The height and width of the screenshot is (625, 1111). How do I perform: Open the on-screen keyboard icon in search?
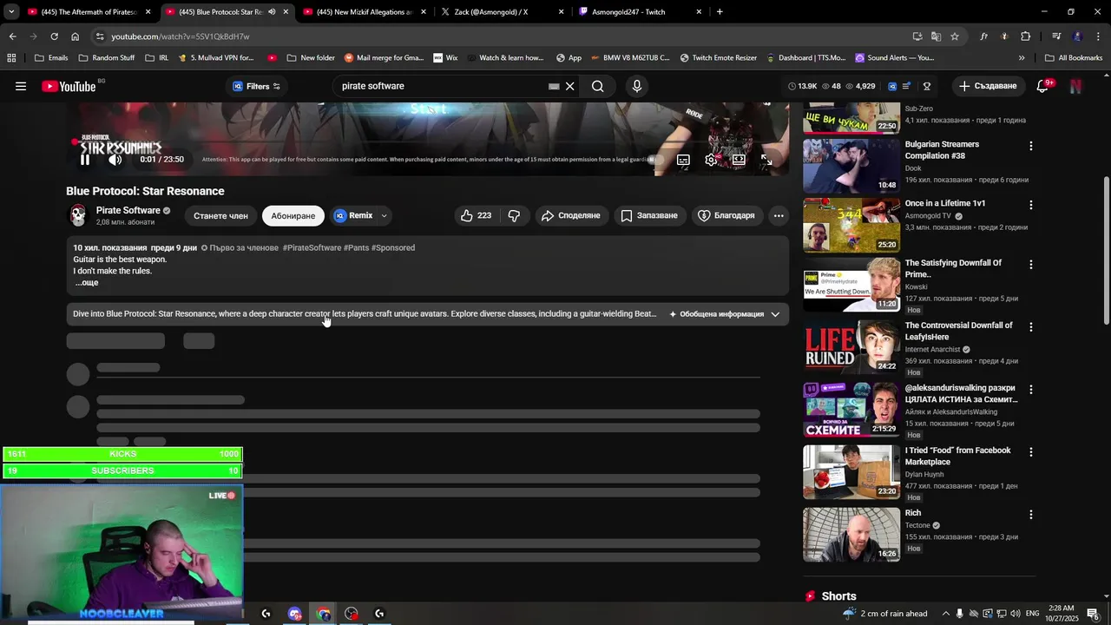pyautogui.click(x=554, y=86)
